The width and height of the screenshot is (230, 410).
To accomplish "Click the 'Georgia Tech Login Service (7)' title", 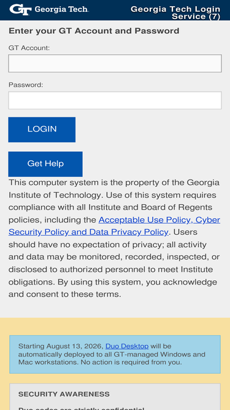I will [x=175, y=12].
